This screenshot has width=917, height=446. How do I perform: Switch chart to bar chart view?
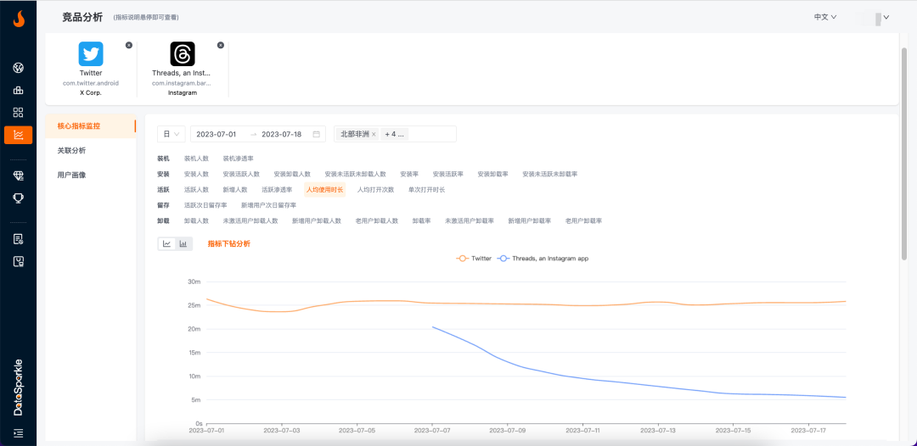pyautogui.click(x=183, y=243)
